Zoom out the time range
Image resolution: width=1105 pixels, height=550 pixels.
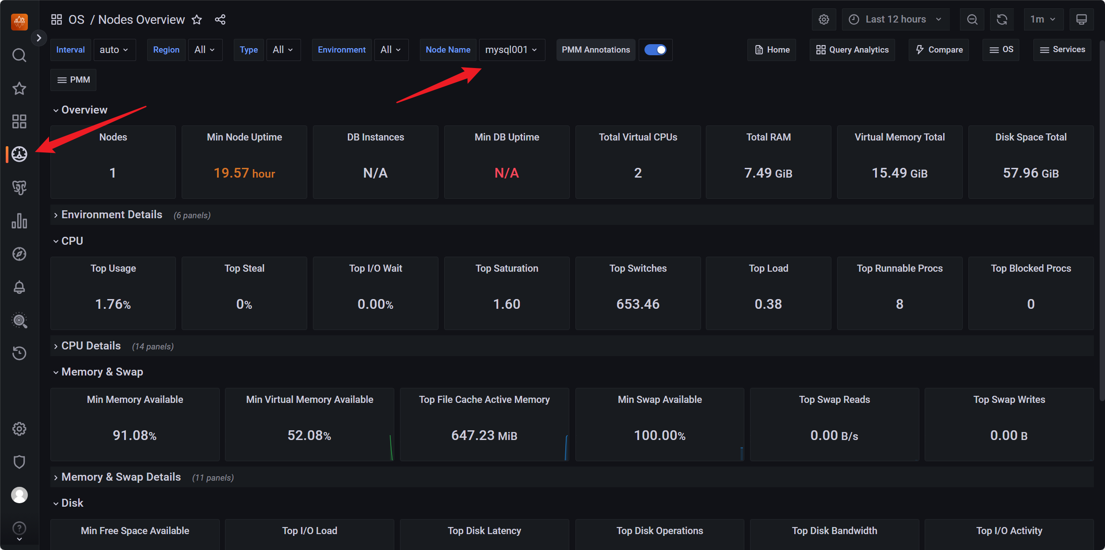[x=972, y=19]
